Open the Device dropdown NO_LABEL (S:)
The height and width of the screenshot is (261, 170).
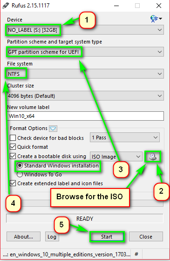[x=85, y=30]
